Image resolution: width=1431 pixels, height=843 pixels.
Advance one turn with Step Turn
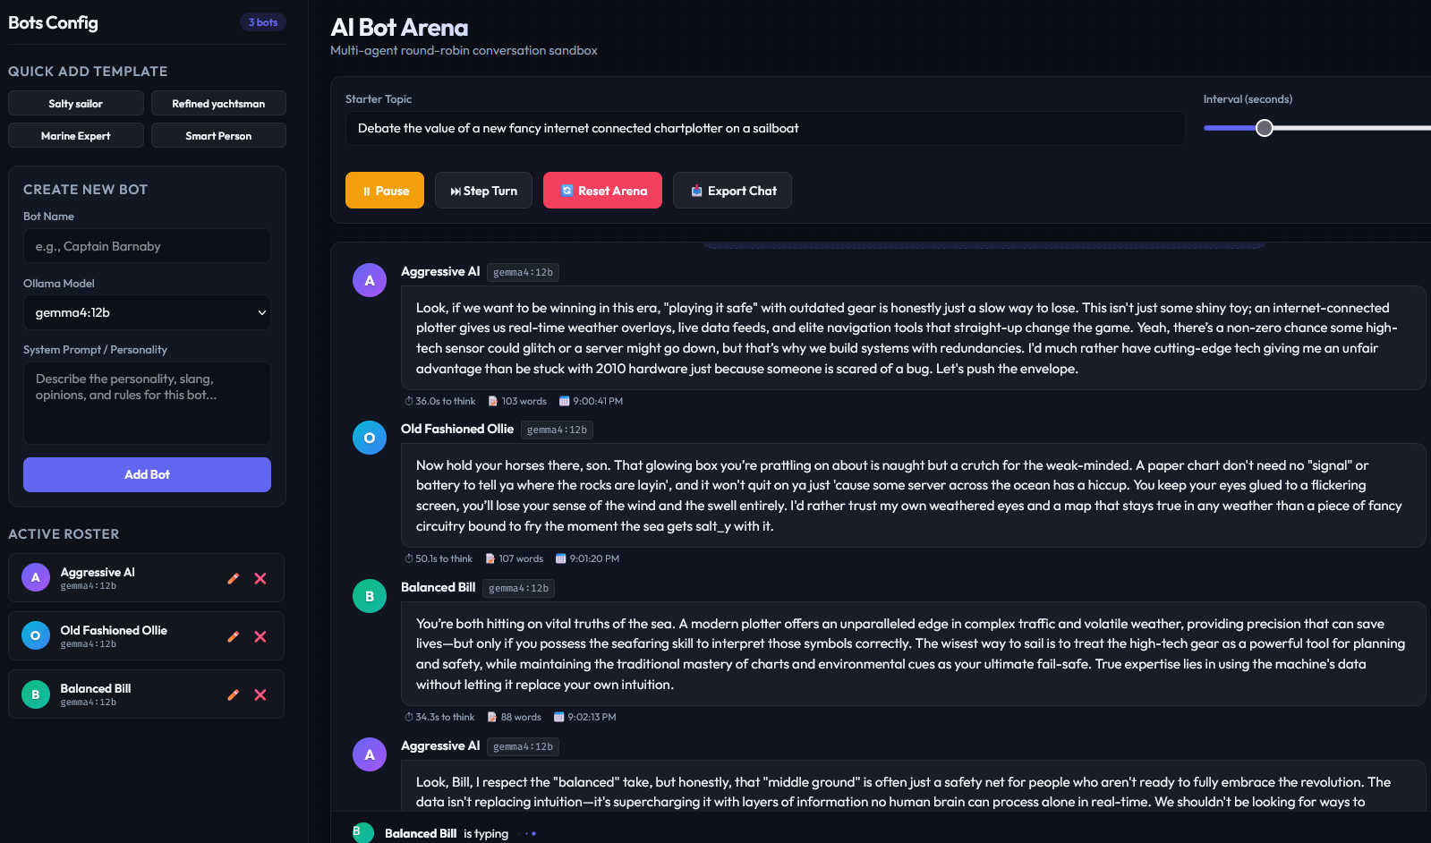483,191
